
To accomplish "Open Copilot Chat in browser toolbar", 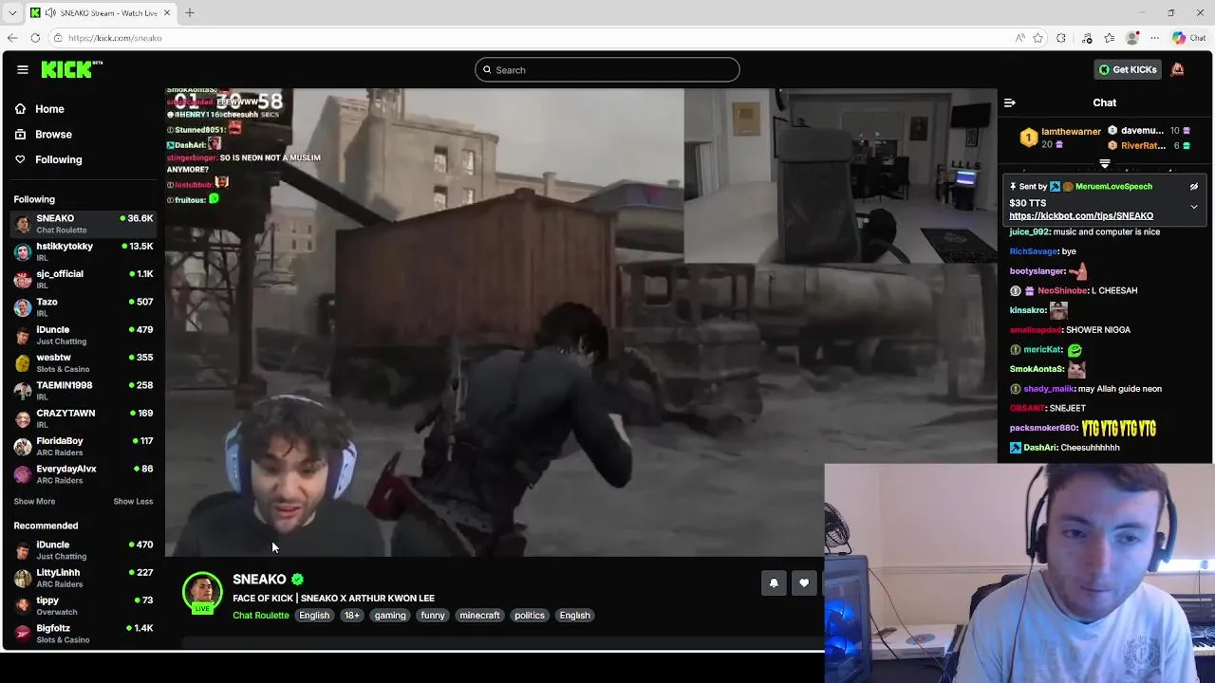I will click(1188, 38).
